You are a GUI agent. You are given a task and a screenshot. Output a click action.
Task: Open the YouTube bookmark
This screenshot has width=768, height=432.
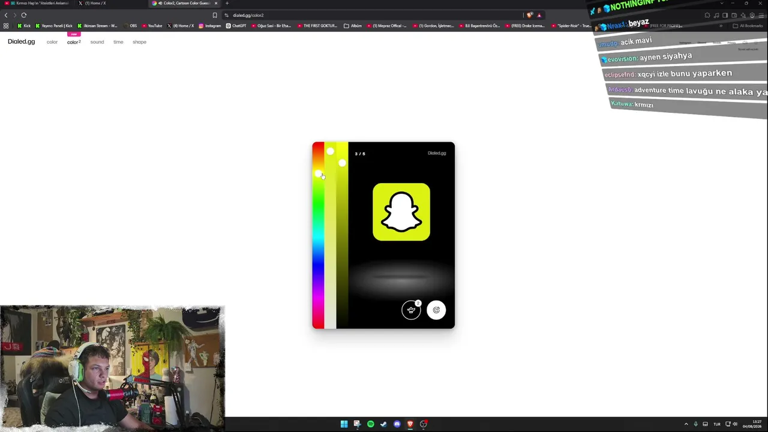coord(152,26)
